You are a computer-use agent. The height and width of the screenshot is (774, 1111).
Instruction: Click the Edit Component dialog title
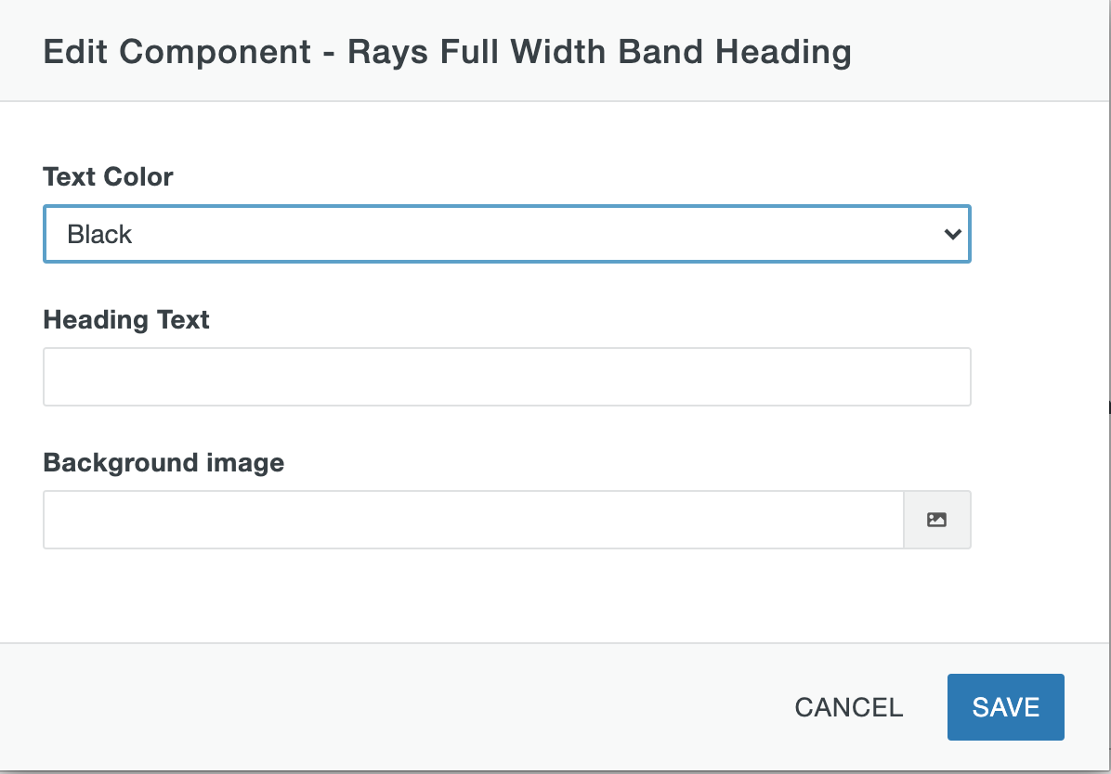point(447,52)
